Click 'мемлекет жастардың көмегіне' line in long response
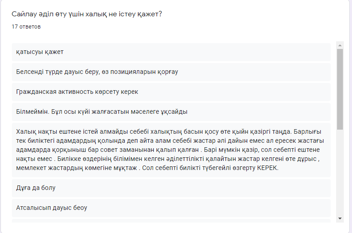The width and height of the screenshot is (352, 233). pyautogui.click(x=77, y=168)
